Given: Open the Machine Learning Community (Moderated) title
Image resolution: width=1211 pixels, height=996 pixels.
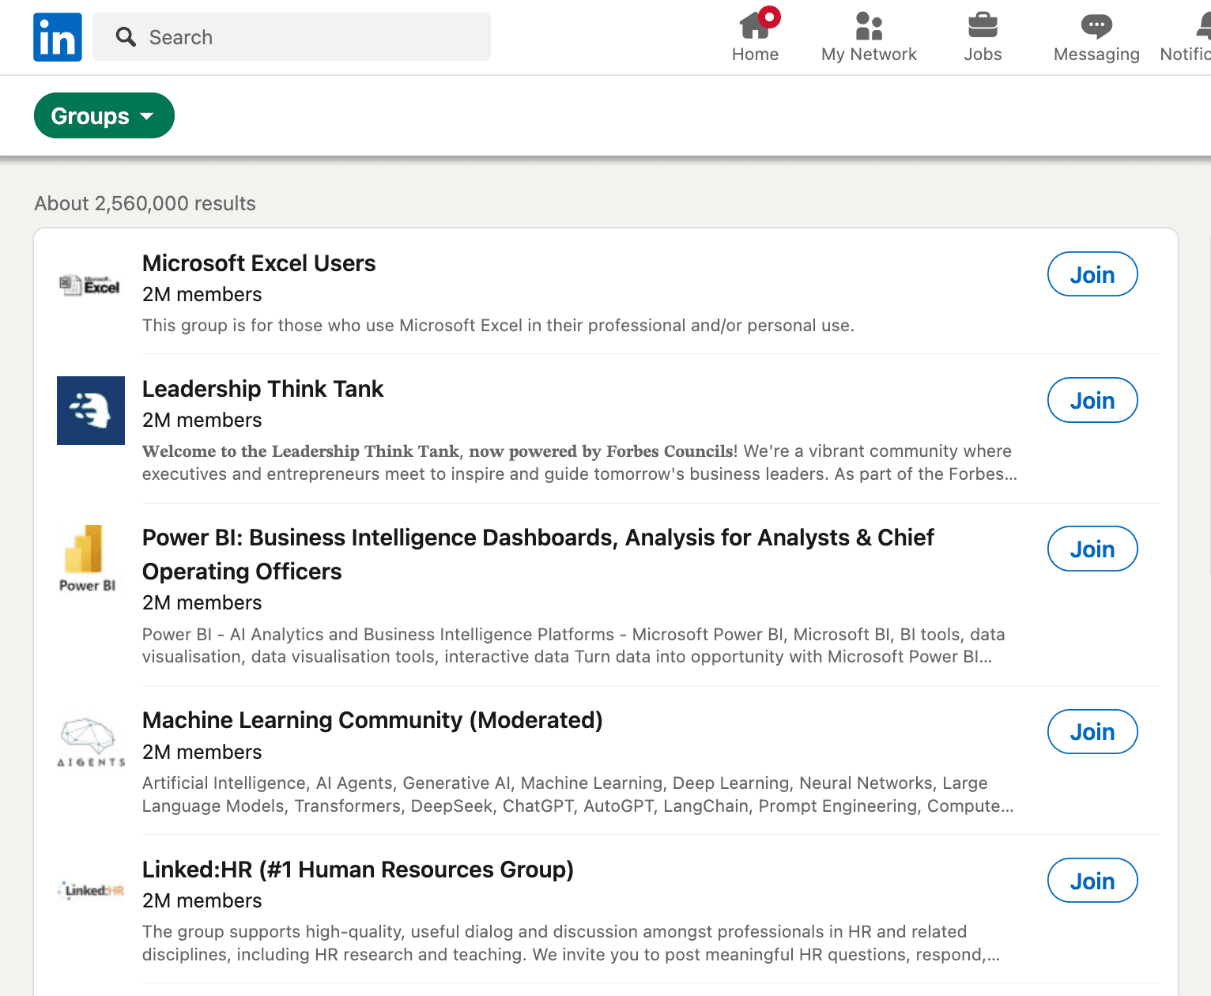Looking at the screenshot, I should (372, 720).
